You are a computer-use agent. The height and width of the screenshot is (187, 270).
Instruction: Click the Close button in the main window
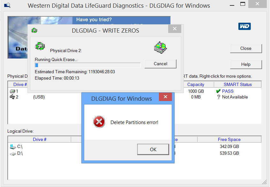[246, 49]
